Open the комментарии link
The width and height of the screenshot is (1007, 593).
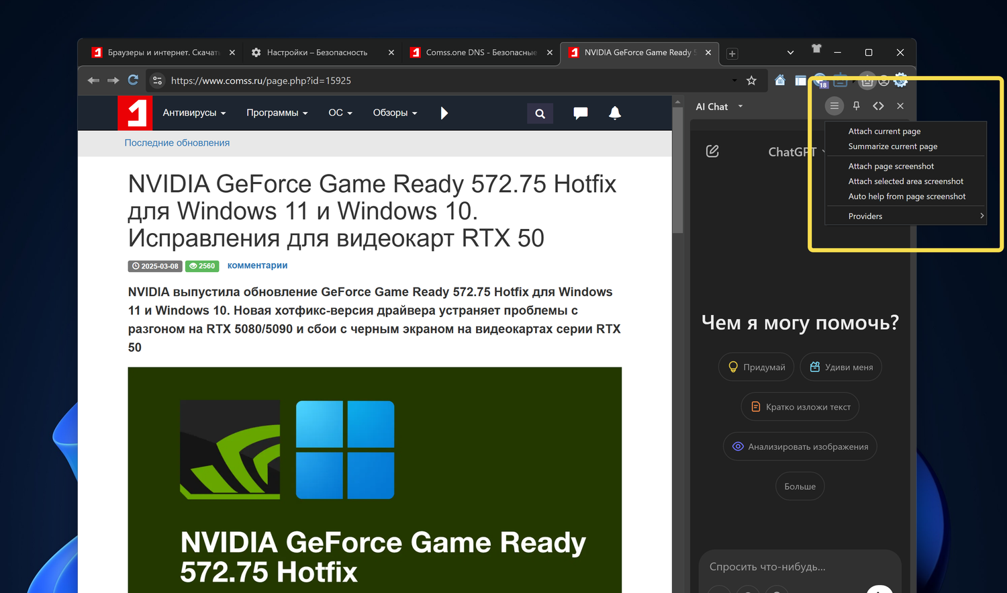(257, 265)
